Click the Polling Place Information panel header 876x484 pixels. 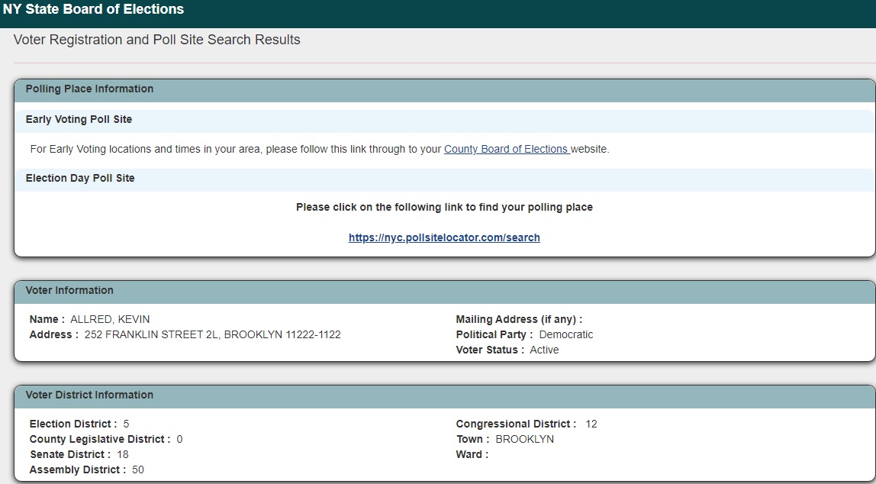[445, 89]
